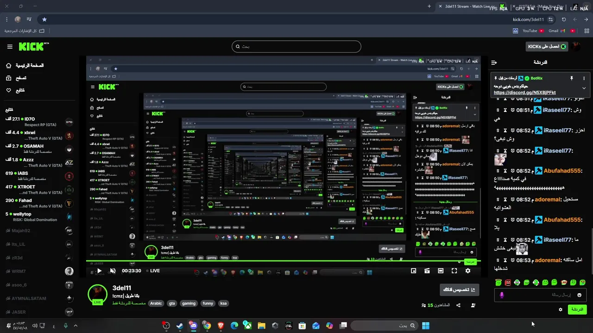This screenshot has width=593, height=333.
Task: Open the user profile avatar menu
Action: tap(577, 47)
